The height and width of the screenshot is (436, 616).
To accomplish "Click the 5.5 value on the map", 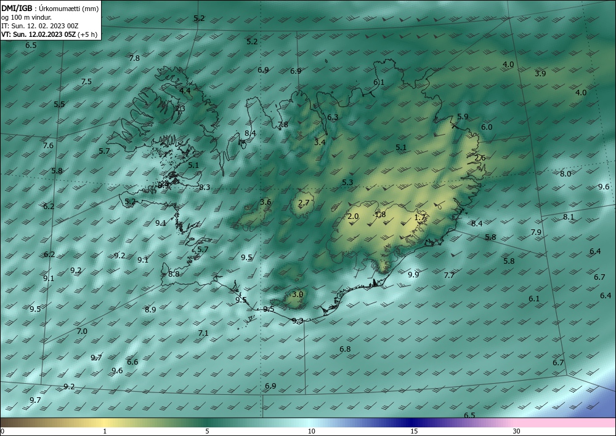I will tap(59, 105).
